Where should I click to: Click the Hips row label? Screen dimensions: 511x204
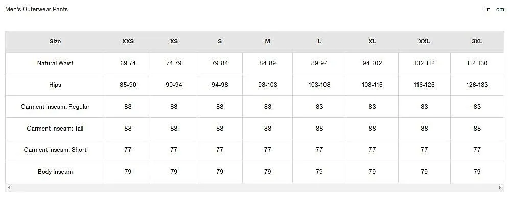(x=55, y=85)
